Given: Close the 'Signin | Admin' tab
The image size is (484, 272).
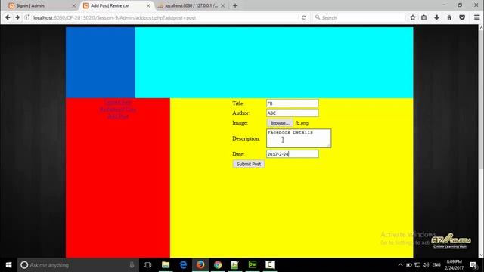Looking at the screenshot, I should point(74,5).
